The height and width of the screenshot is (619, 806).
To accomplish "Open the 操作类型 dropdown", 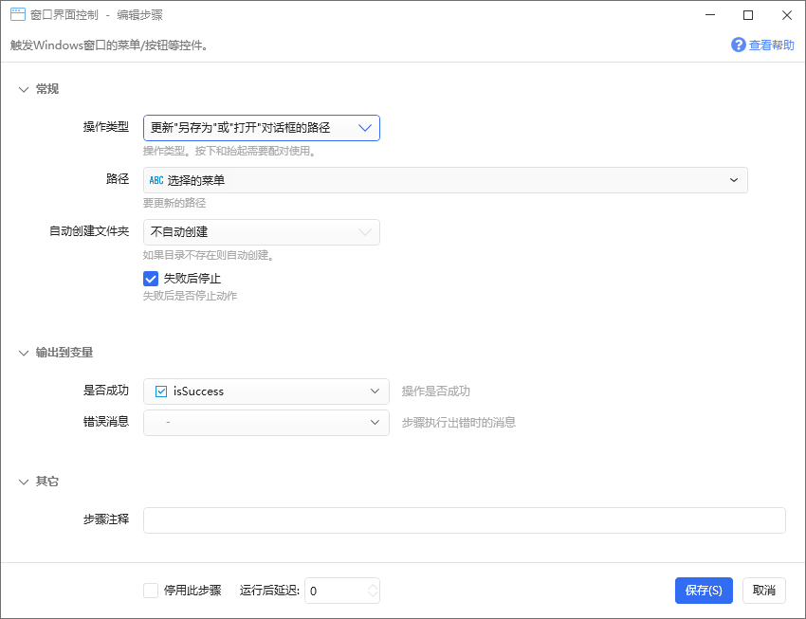I will tap(262, 128).
